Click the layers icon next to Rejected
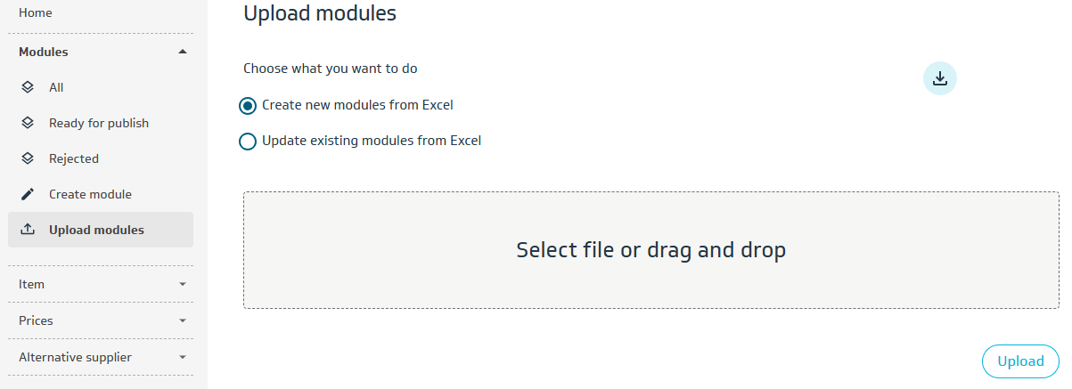Viewport: 1072px width, 389px height. point(28,158)
